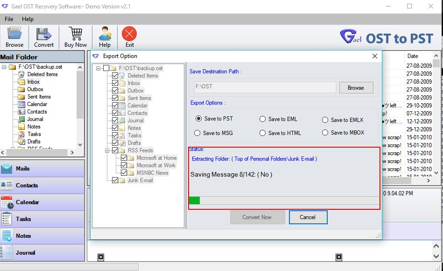Click the Convert floppy disk toolbar icon
Screen dimensions: 443x271
point(43,34)
